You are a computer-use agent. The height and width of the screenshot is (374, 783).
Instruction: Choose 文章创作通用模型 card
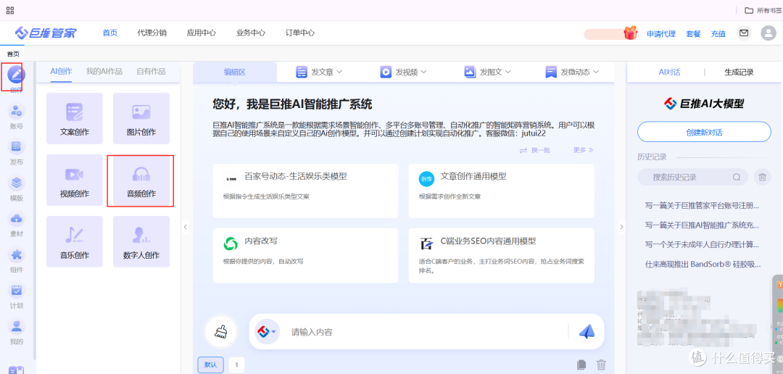point(502,191)
